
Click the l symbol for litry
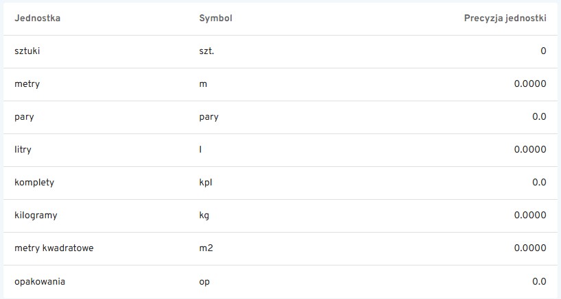click(200, 150)
